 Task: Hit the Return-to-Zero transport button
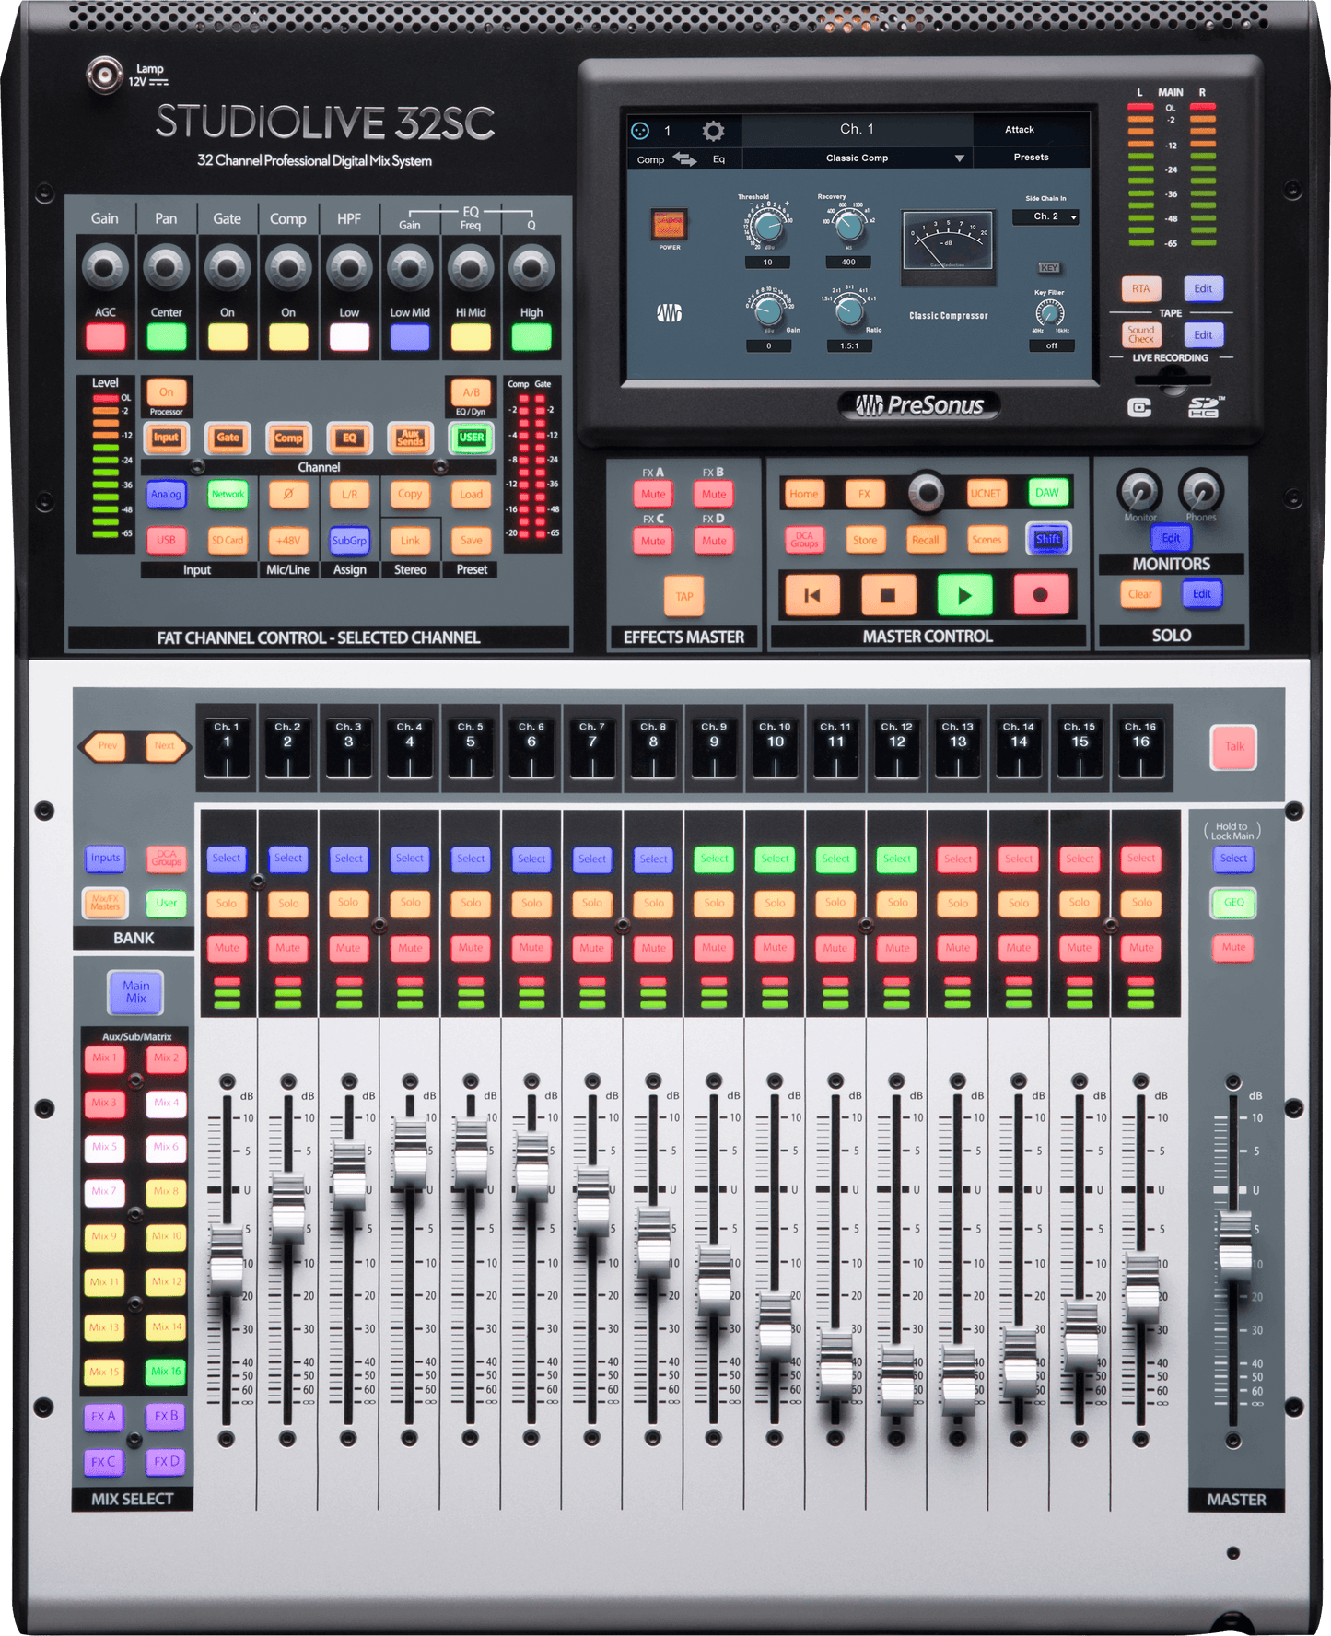click(x=811, y=595)
